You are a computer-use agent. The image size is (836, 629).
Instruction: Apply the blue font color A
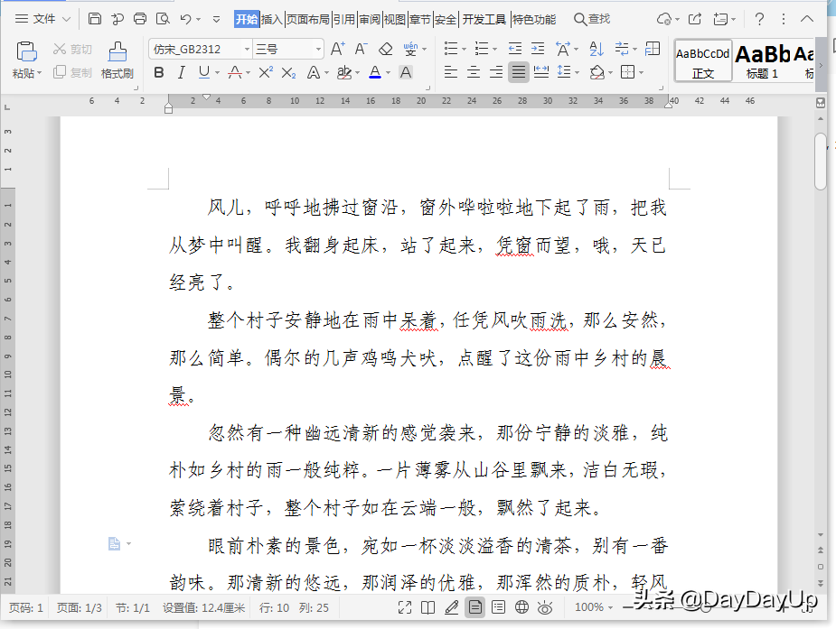pyautogui.click(x=375, y=72)
